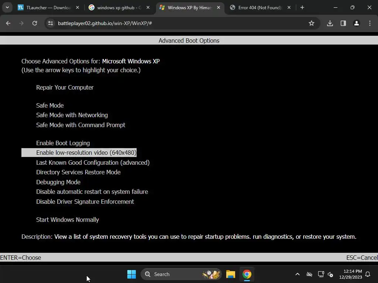This screenshot has width=378, height=283.
Task: Choose plain Safe Mode boot option
Action: click(50, 105)
